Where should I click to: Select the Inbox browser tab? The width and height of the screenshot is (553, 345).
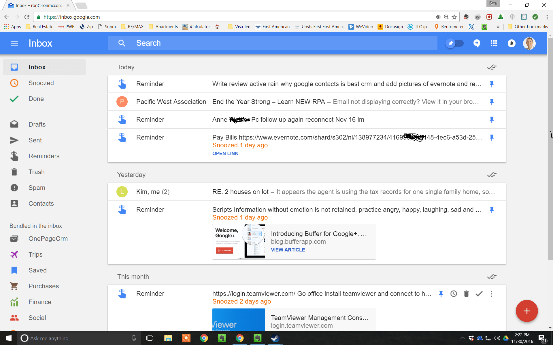click(x=35, y=5)
